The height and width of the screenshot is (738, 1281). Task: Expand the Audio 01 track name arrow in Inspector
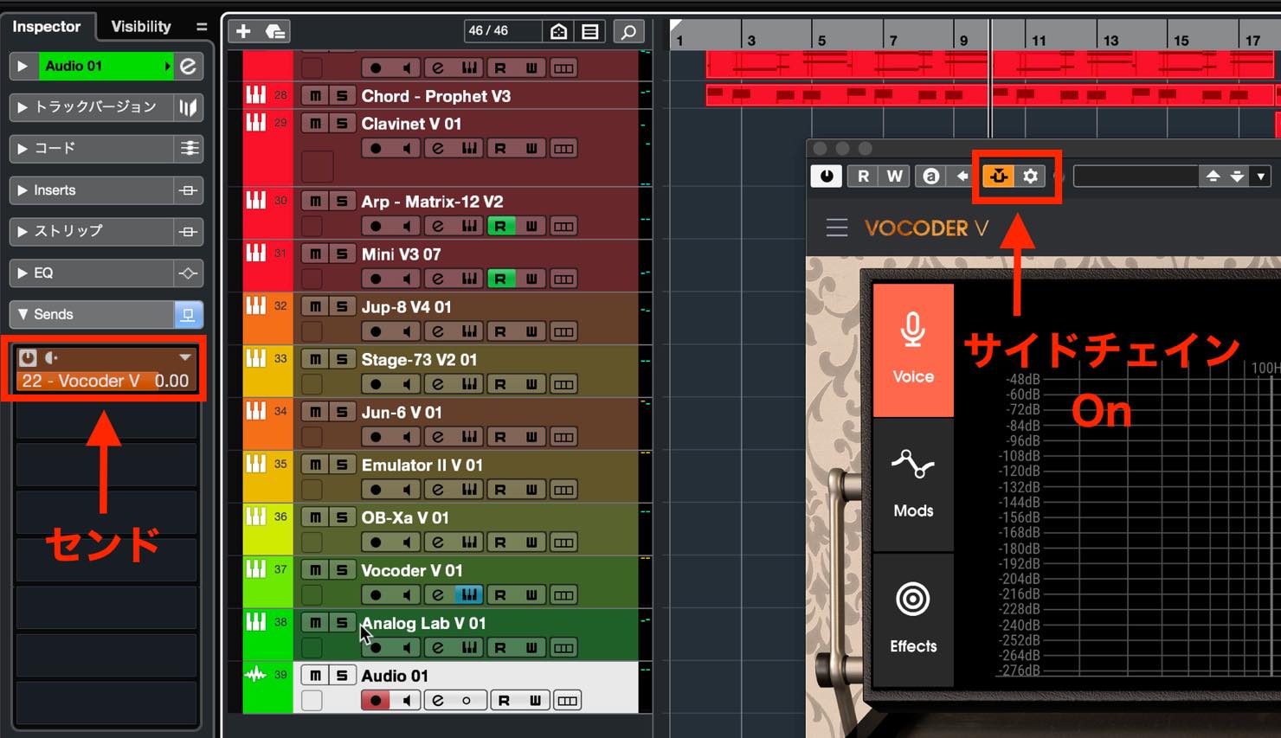point(168,66)
